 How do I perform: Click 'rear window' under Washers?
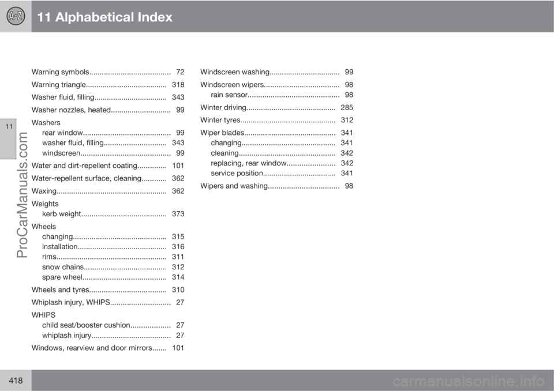coord(113,133)
